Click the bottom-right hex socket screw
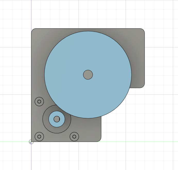This screenshot has height=170, width=178. click(x=74, y=137)
